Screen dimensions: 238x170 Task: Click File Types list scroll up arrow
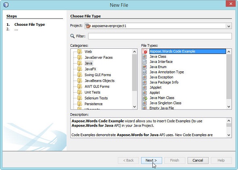tap(229, 52)
